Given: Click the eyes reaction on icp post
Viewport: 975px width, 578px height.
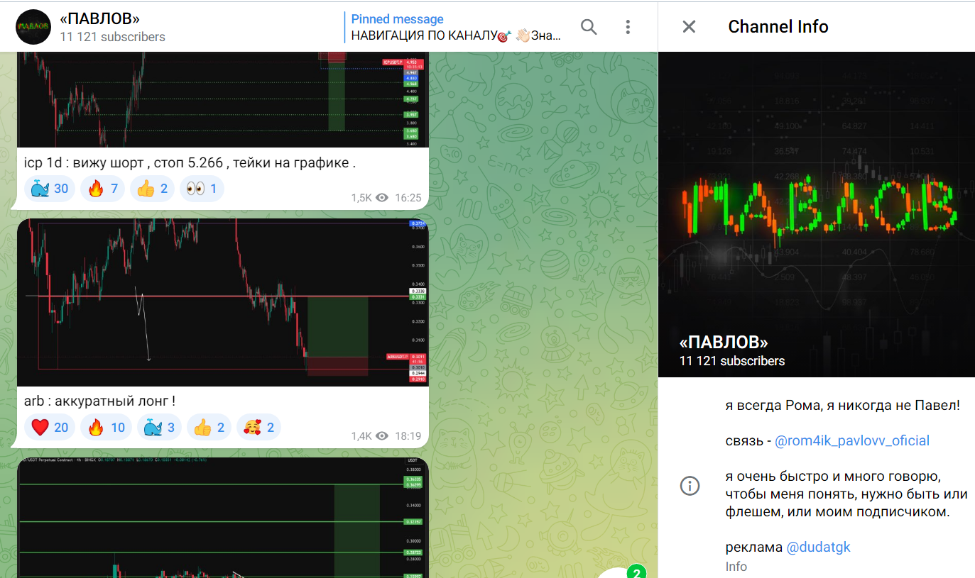Looking at the screenshot, I should tap(201, 189).
